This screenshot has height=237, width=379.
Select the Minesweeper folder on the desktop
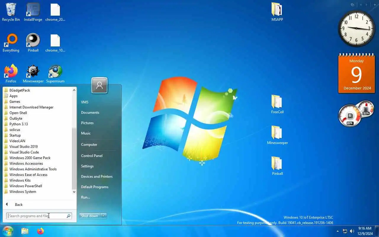tap(277, 135)
